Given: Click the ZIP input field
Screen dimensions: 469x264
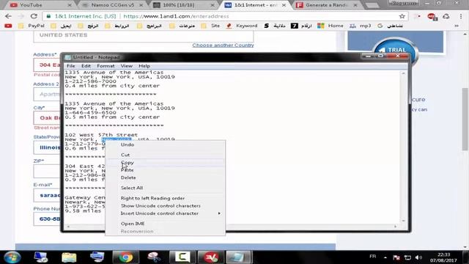Looking at the screenshot, I should [48, 172].
